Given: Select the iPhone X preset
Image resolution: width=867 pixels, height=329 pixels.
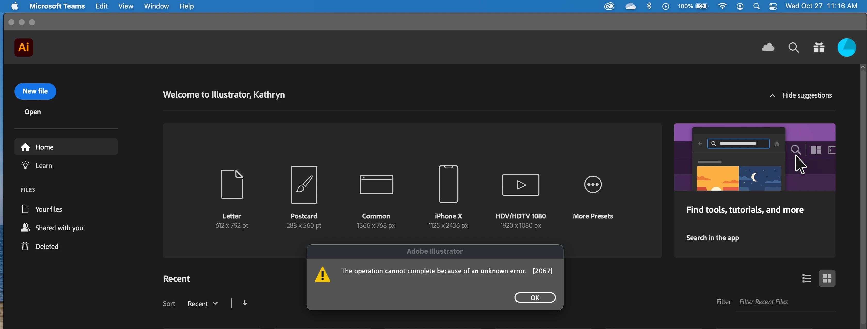Looking at the screenshot, I should tap(448, 185).
